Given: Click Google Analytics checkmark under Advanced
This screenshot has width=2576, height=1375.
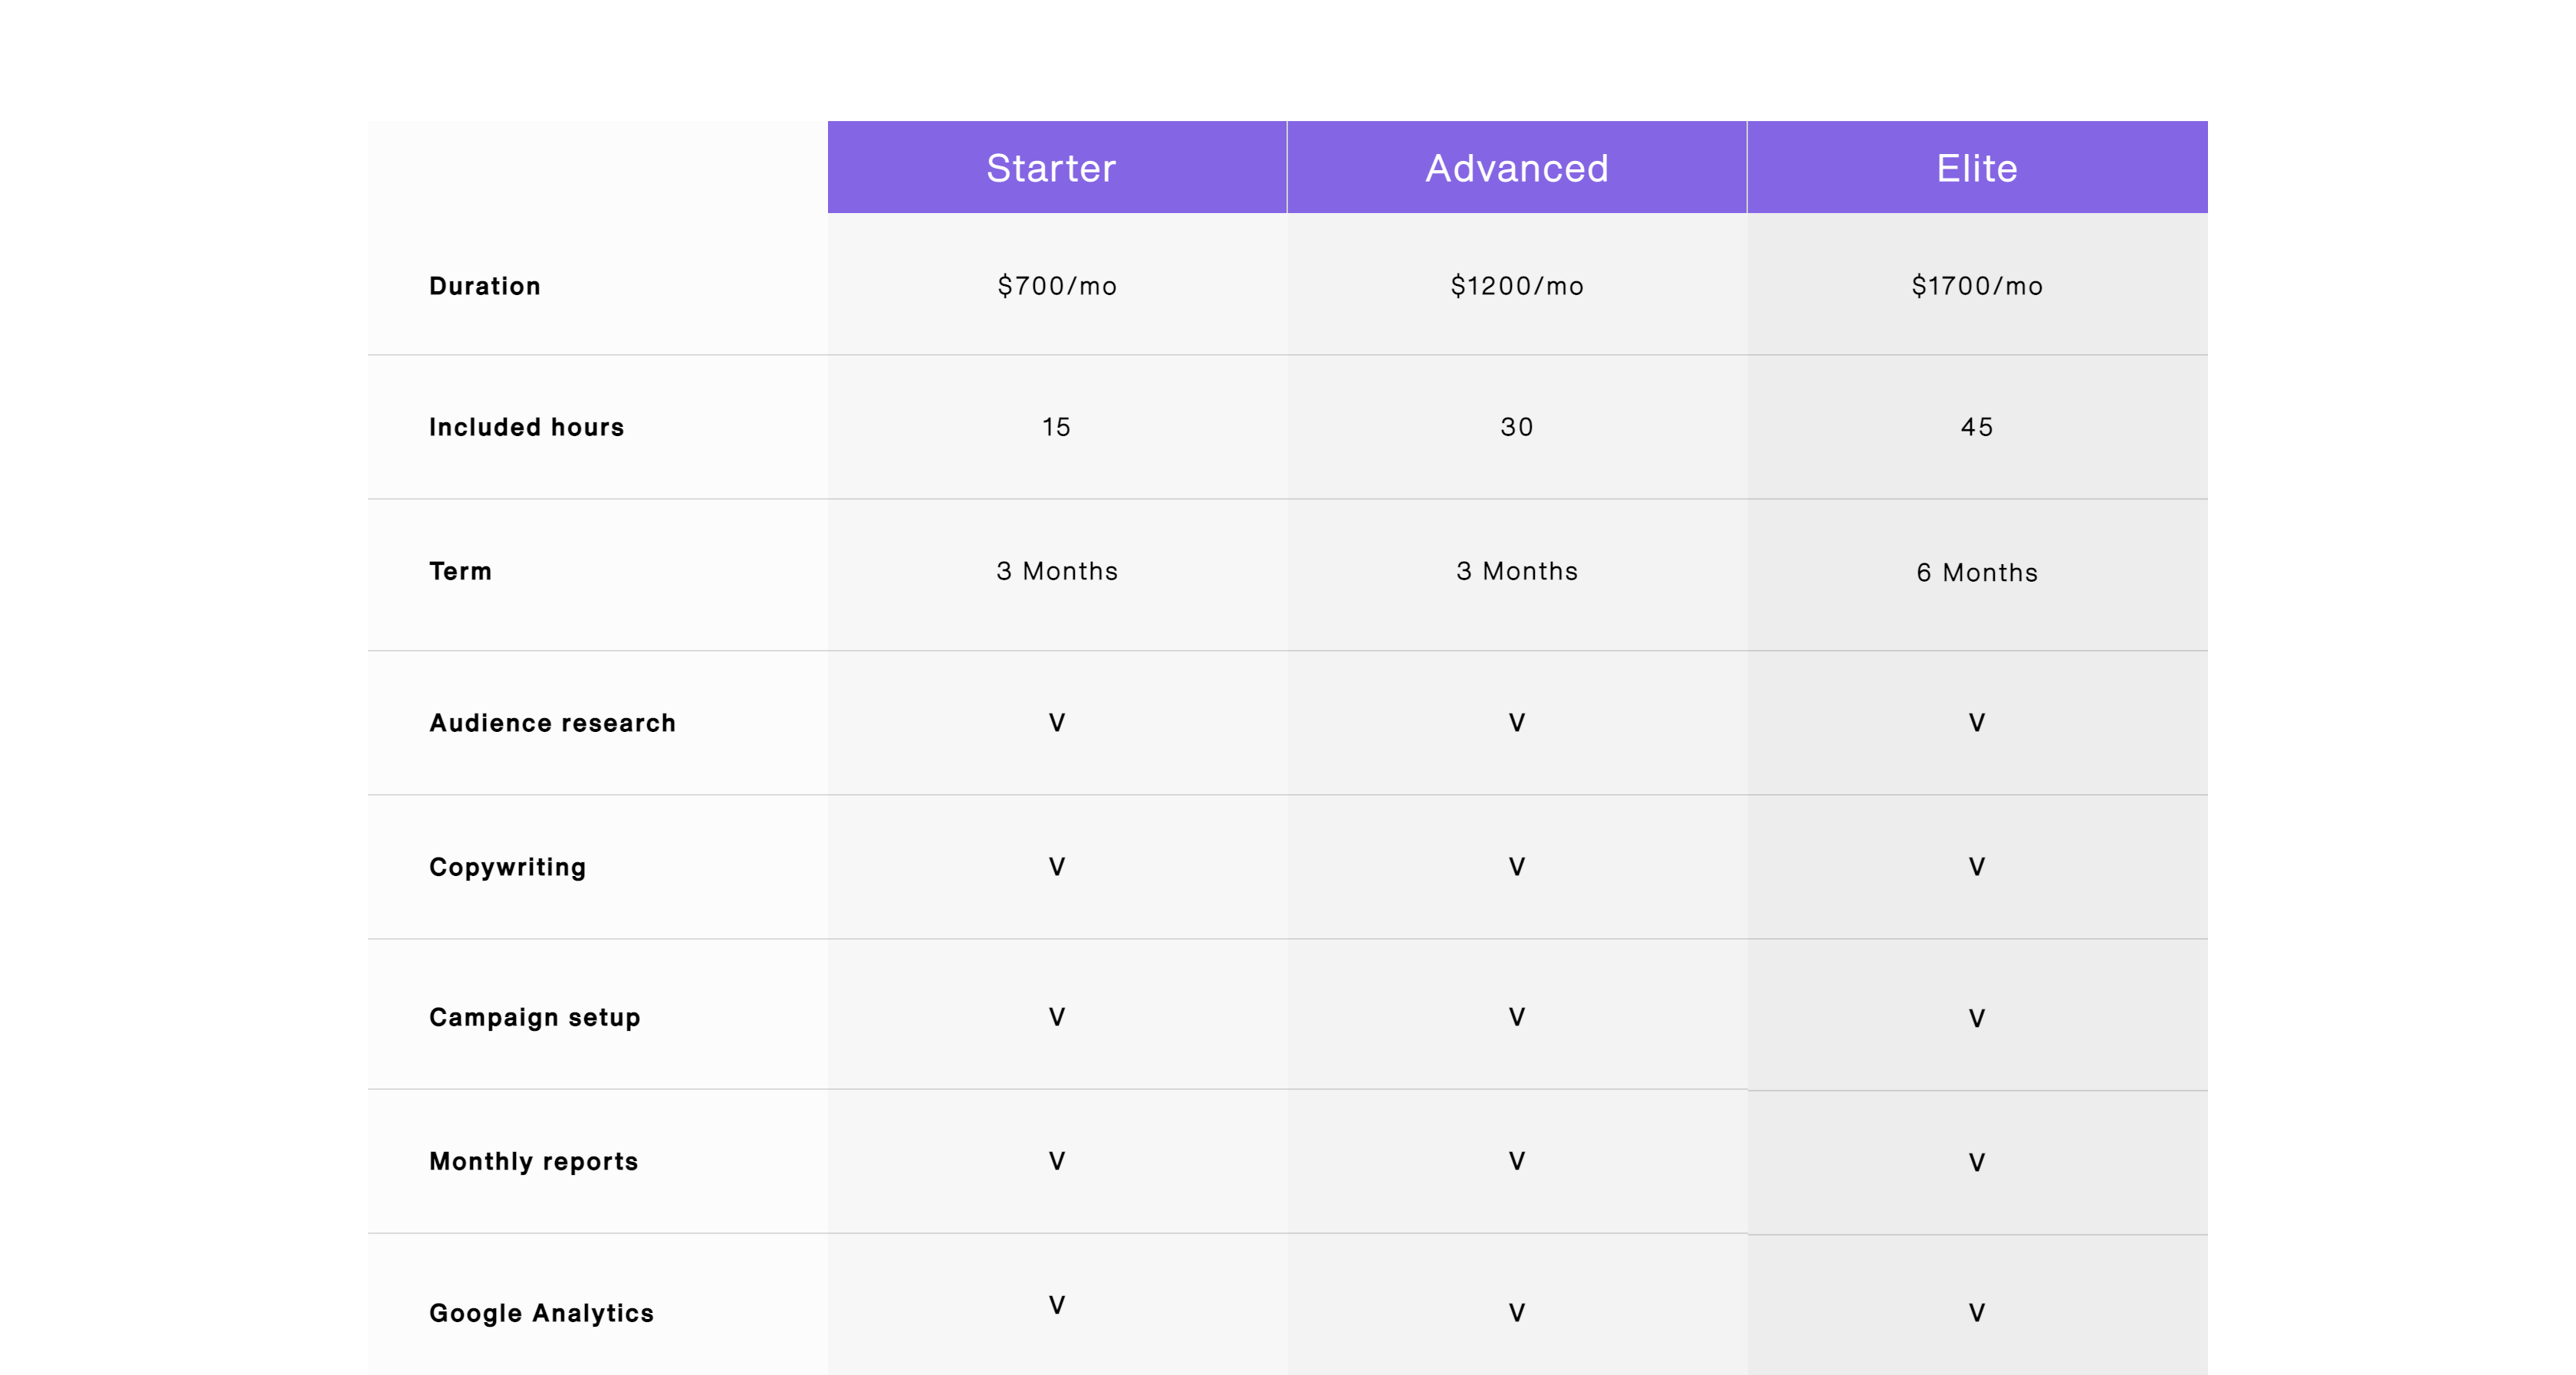Looking at the screenshot, I should click(1516, 1313).
